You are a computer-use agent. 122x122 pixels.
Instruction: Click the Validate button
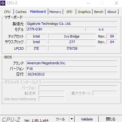(x=87, y=119)
